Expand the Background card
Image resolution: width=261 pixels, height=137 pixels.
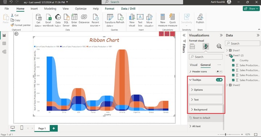tap(206, 109)
